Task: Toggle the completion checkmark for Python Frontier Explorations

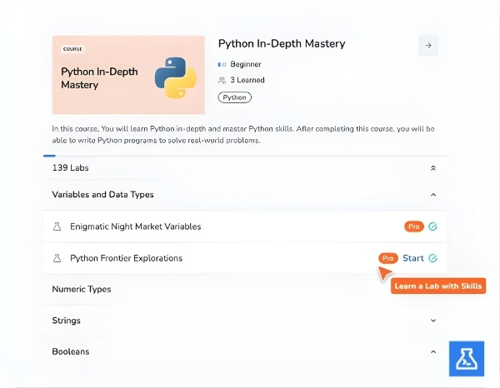Action: coord(433,258)
